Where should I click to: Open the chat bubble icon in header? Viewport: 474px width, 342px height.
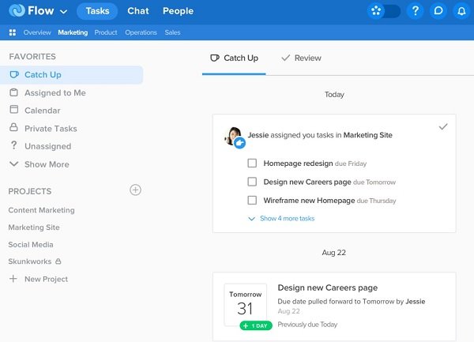438,11
